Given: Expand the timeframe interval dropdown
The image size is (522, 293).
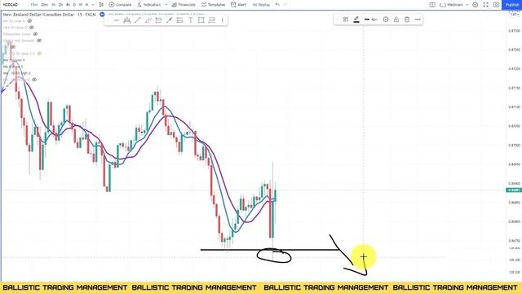Looking at the screenshot, I should [93, 5].
